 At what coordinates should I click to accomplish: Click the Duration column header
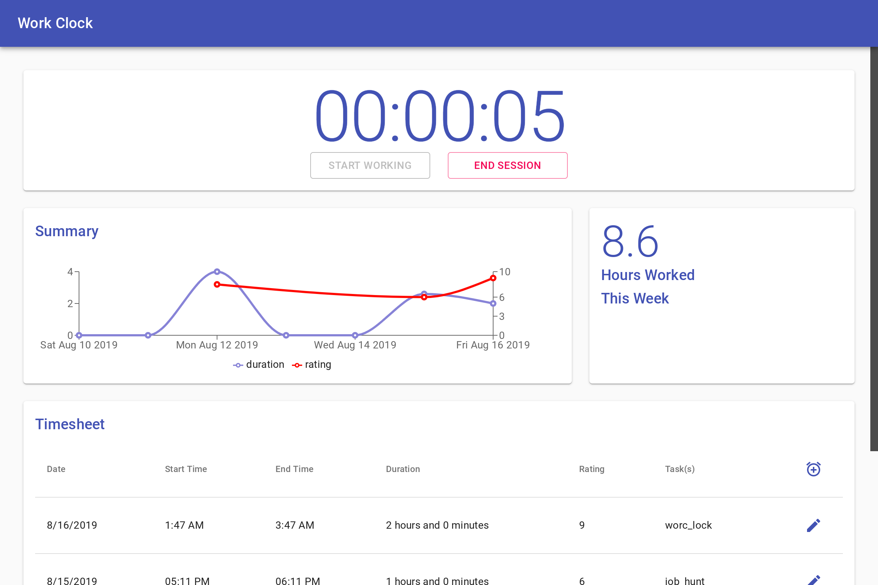403,469
